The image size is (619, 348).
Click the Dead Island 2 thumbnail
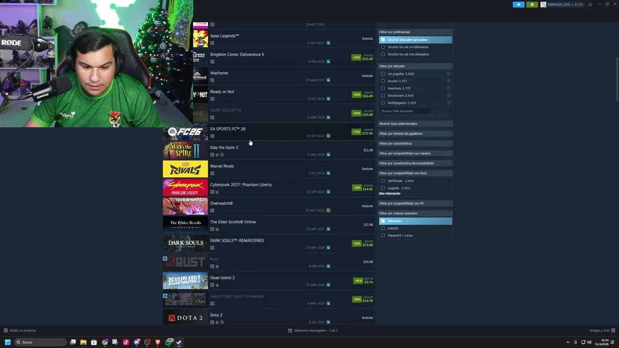pyautogui.click(x=185, y=281)
